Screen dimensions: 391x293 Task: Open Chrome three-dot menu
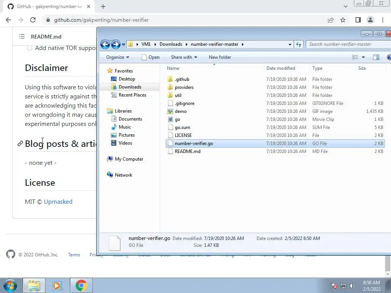pos(383,20)
